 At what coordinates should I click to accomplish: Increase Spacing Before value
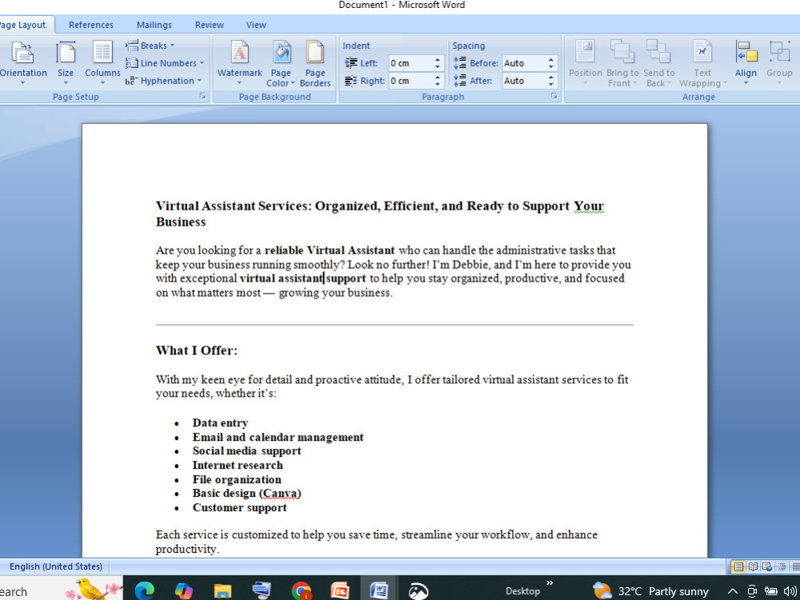(551, 60)
